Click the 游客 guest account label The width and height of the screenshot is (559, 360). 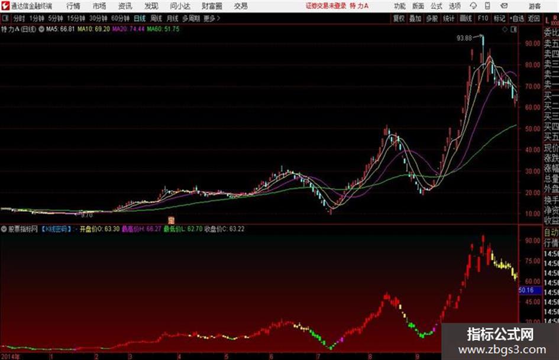(535, 6)
